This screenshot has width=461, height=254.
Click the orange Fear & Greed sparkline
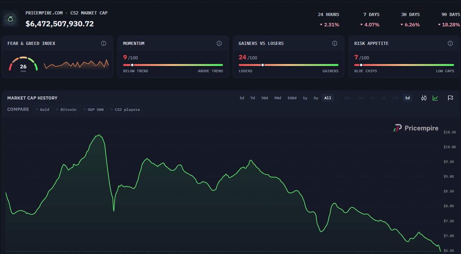(76, 64)
